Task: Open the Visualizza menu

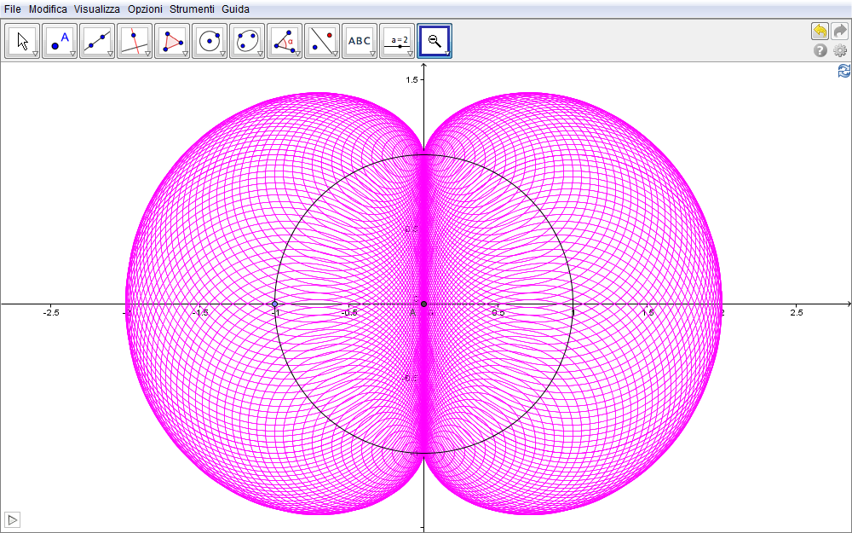Action: point(97,9)
